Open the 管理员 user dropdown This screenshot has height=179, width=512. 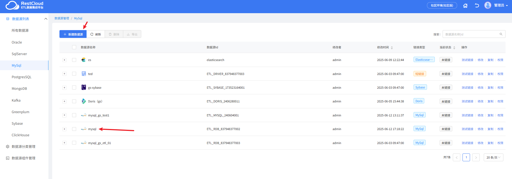pos(501,5)
